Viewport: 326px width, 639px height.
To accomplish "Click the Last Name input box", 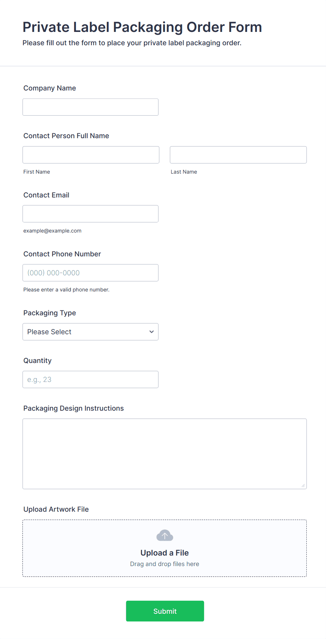I will [x=238, y=155].
